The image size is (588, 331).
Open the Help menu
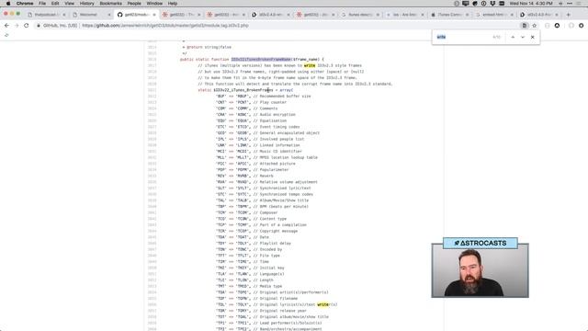click(x=173, y=4)
